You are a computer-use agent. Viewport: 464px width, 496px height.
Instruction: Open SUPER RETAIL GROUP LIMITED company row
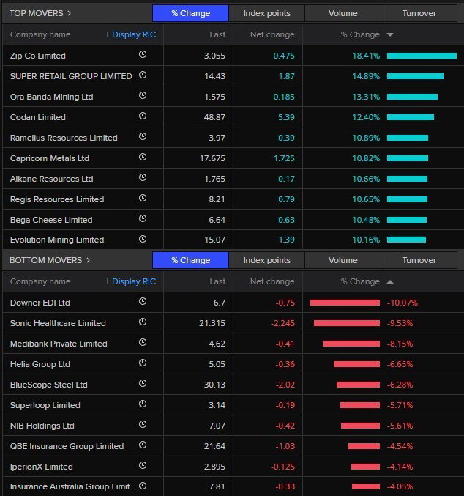click(x=232, y=76)
